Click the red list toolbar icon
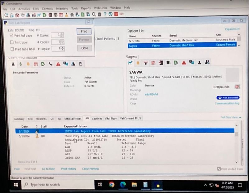249x193 pixels. click(116, 14)
